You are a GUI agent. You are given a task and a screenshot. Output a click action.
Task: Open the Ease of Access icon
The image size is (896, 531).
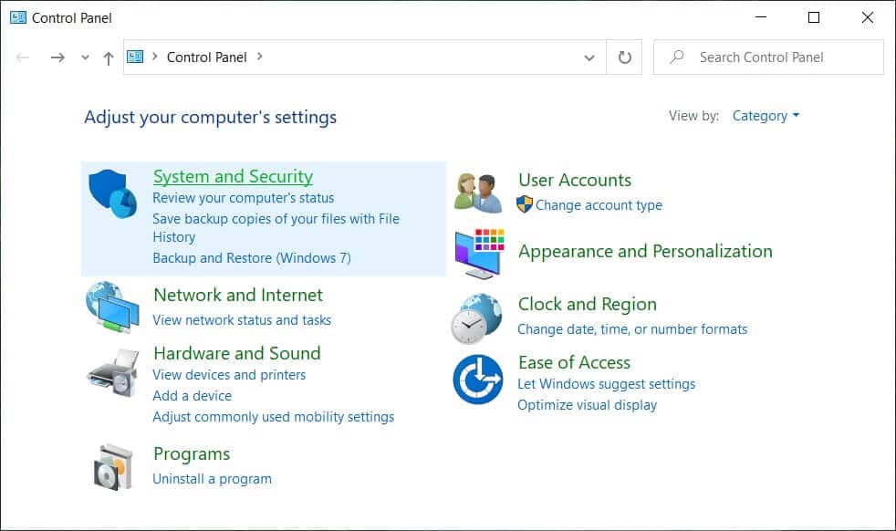click(x=477, y=379)
